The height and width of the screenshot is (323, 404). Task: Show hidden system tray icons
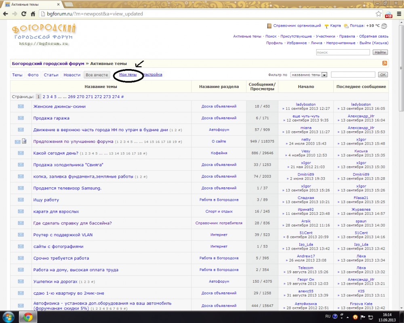pyautogui.click(x=343, y=317)
